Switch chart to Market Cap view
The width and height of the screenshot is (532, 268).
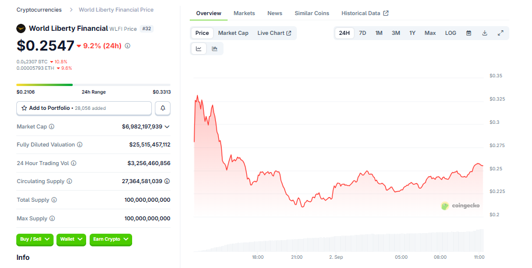coord(233,33)
